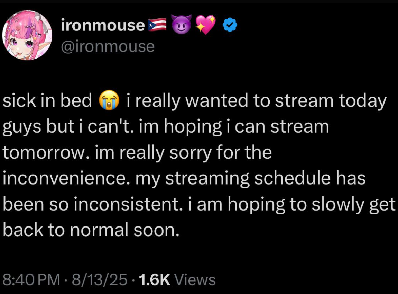Open the ironmouse profile picture
398x294 pixels.
27,35
